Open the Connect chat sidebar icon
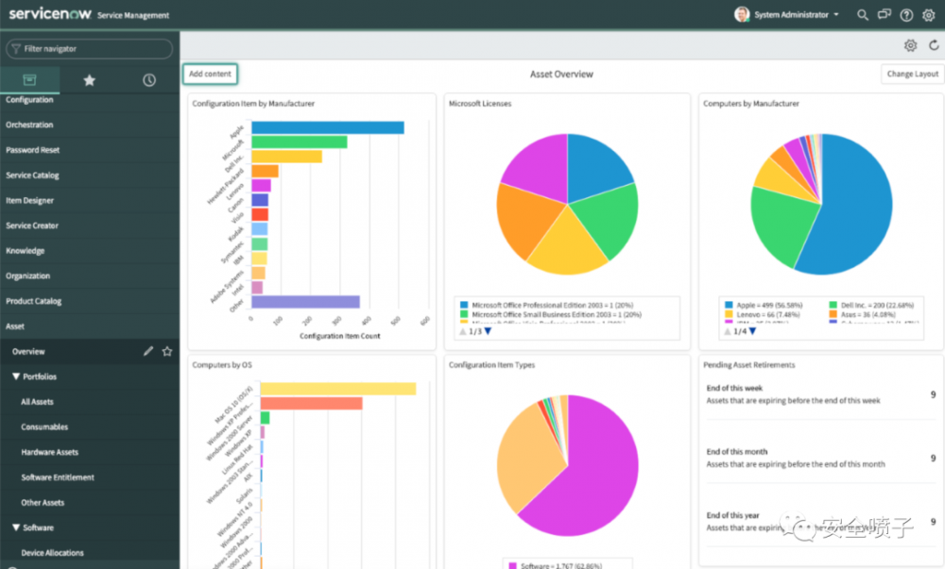 (x=885, y=14)
